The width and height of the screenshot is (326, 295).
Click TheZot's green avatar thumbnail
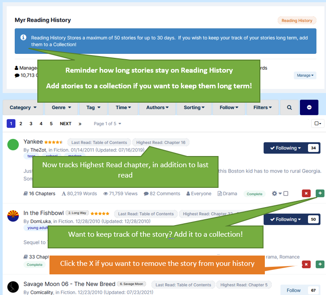[13, 145]
